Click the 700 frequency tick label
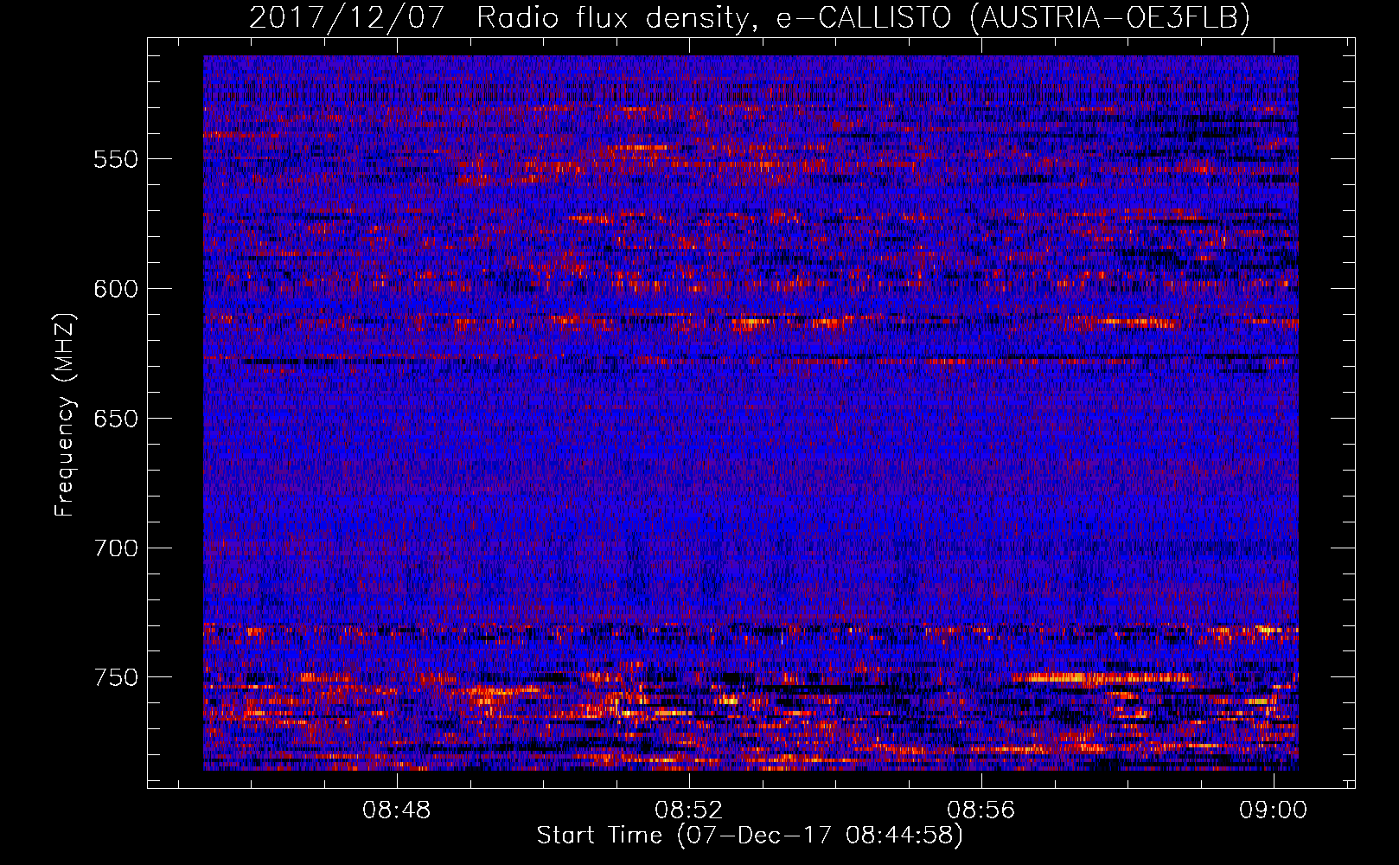This screenshot has height=865, width=1399. [116, 548]
